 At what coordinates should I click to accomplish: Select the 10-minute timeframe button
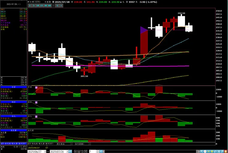38,6
